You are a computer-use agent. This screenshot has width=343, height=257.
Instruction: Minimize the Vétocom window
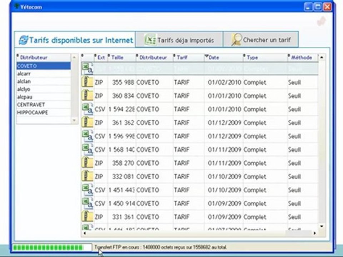[308, 7]
